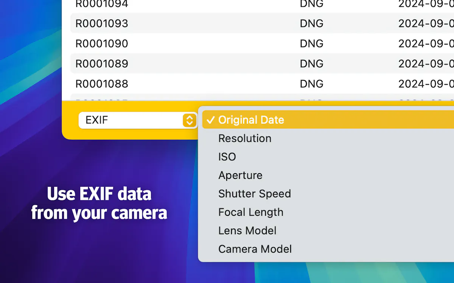Click the checkmark beside Original Date
Screen dimensions: 454x283
[x=211, y=120]
